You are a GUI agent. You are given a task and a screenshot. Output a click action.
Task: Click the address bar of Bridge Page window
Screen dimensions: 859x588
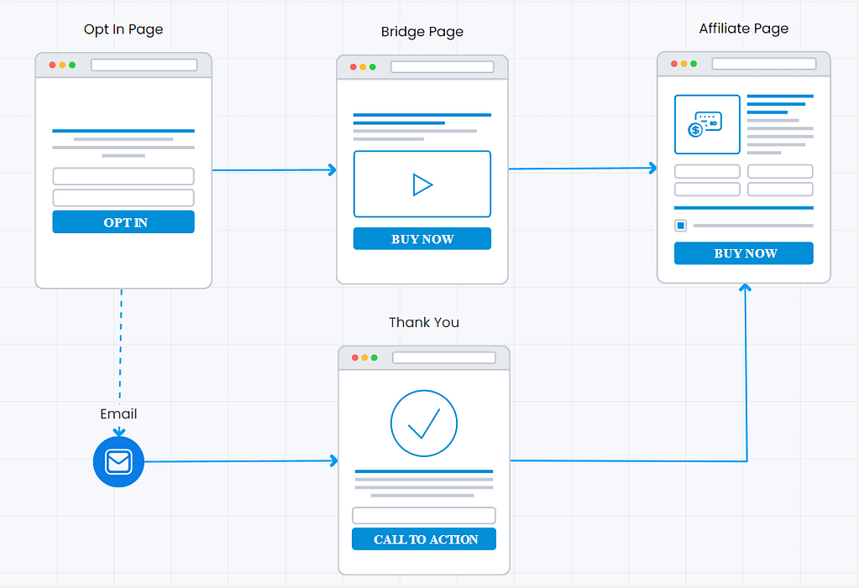pos(443,67)
